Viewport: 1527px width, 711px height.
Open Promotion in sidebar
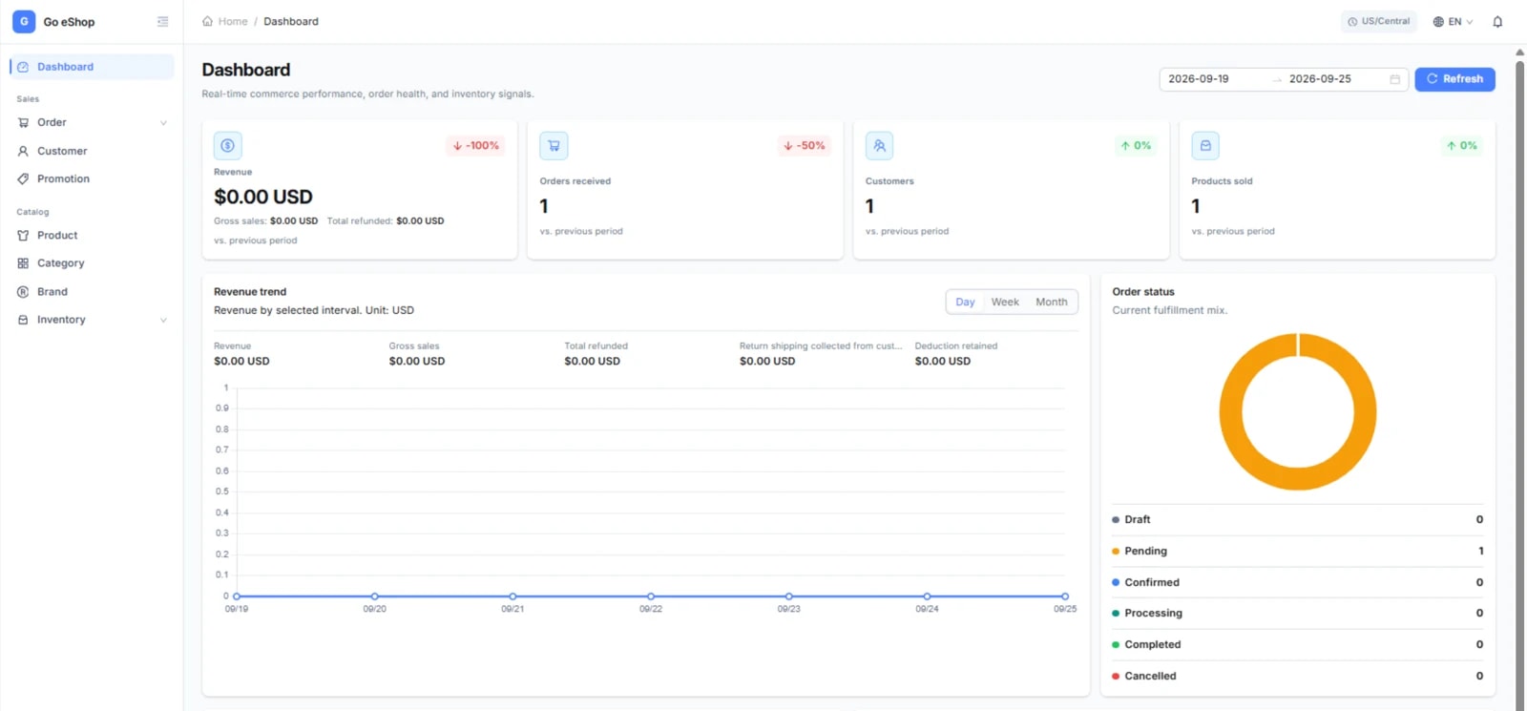[92, 178]
